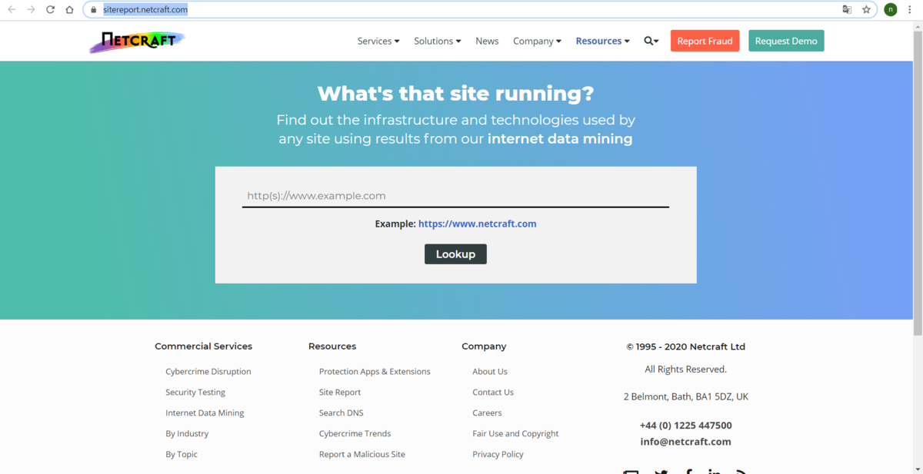The image size is (923, 474).
Task: Click the Netcraft logo
Action: [137, 41]
